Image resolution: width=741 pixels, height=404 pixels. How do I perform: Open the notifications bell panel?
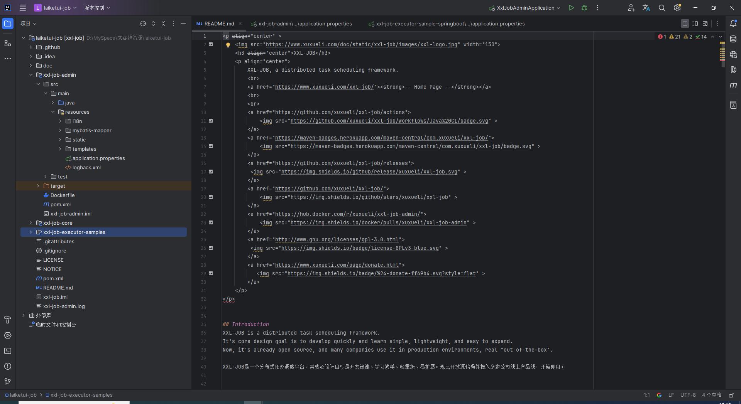click(x=733, y=24)
